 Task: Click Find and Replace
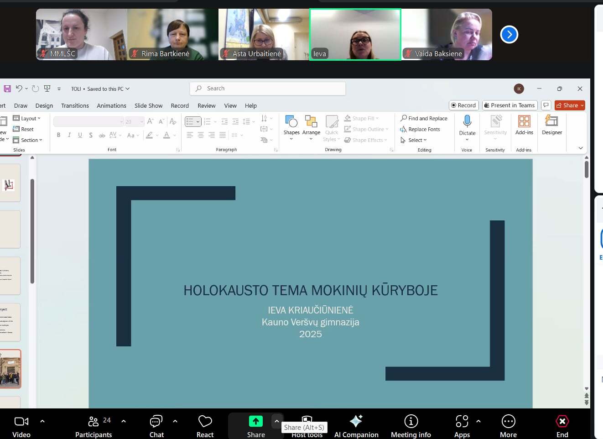[x=424, y=118]
